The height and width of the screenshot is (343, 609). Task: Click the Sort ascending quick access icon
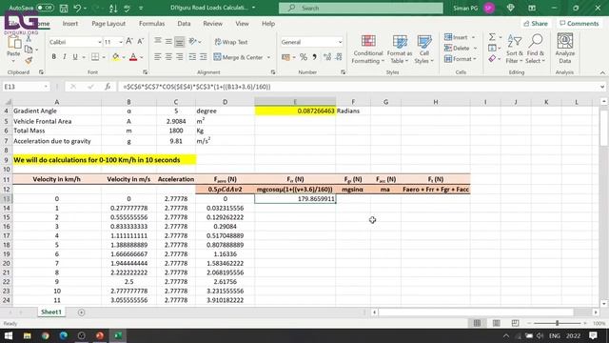[113, 8]
